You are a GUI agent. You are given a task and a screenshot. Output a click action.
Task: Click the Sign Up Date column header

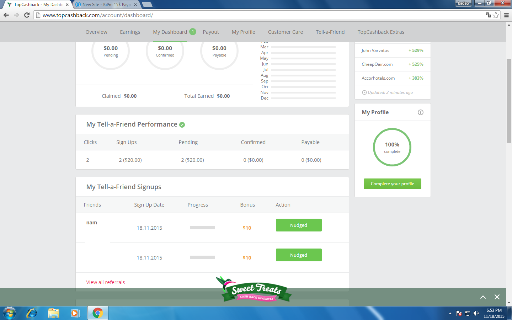pos(149,205)
